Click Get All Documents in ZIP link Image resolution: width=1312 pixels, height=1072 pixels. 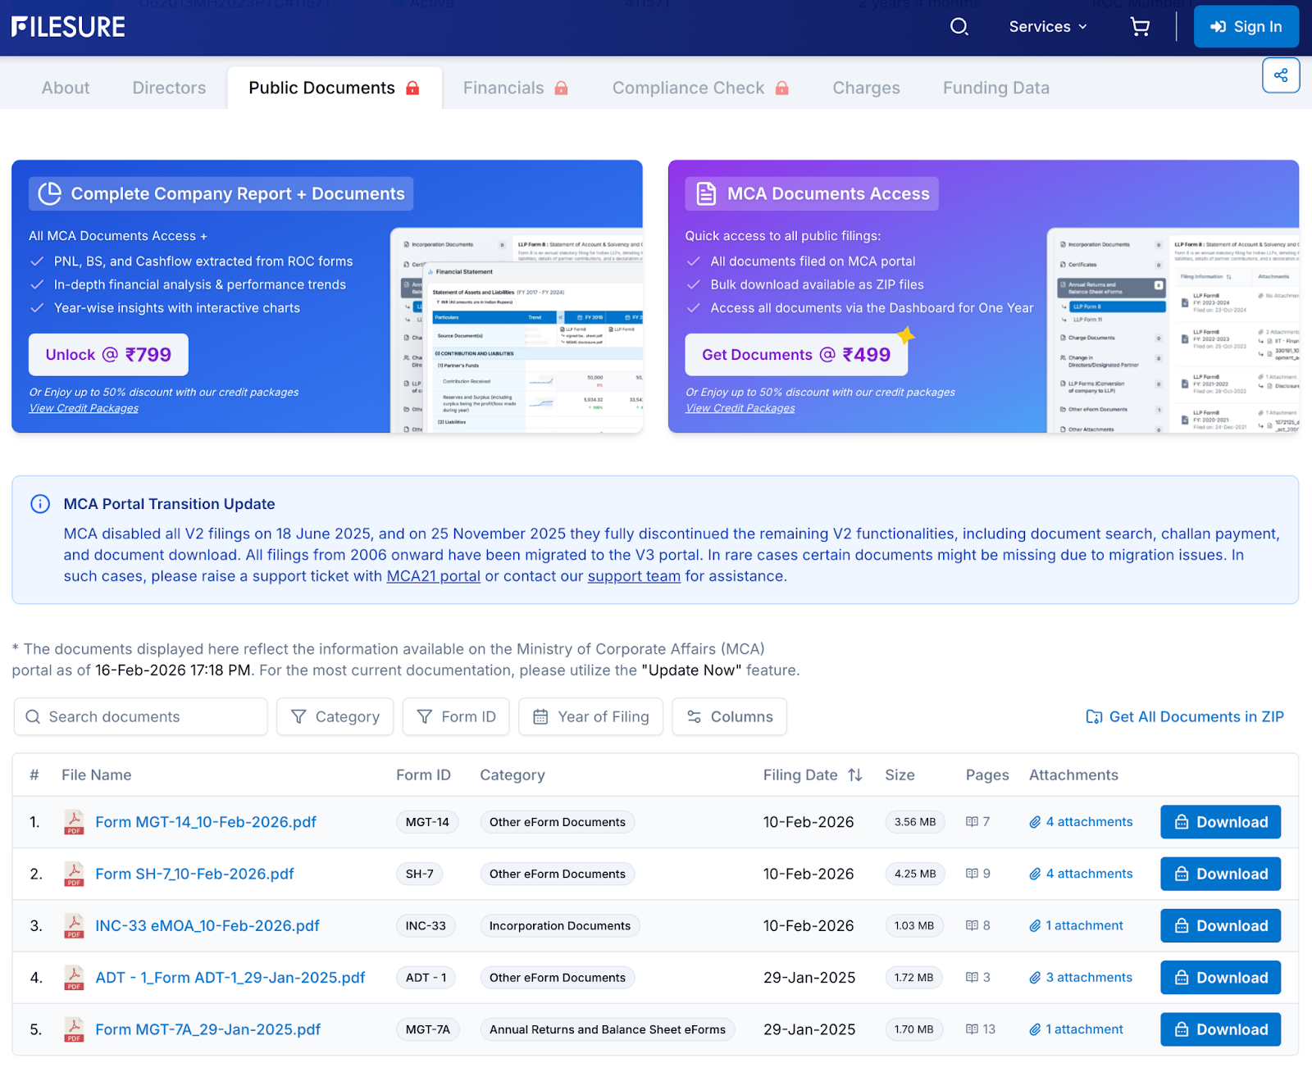pyautogui.click(x=1185, y=717)
